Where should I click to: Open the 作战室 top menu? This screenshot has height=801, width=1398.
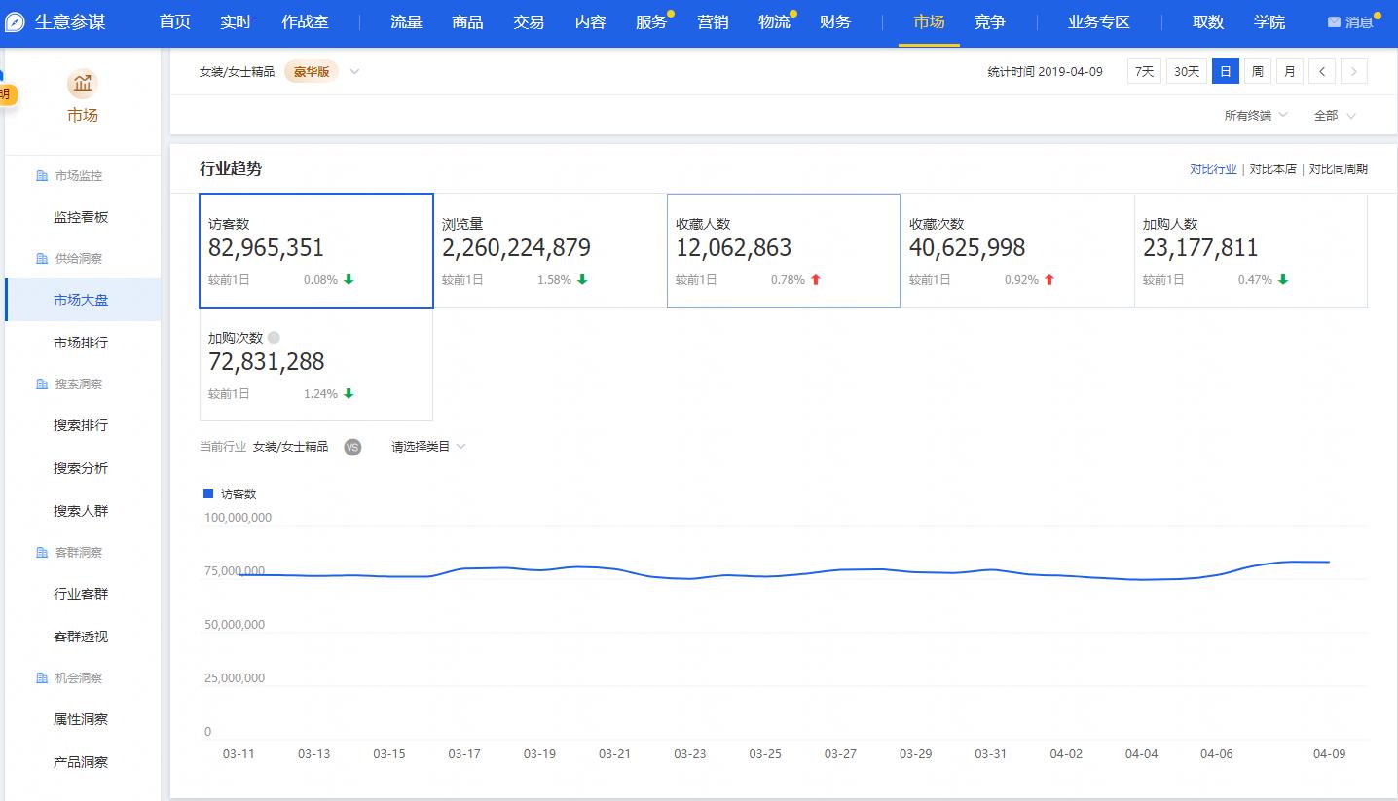point(305,22)
